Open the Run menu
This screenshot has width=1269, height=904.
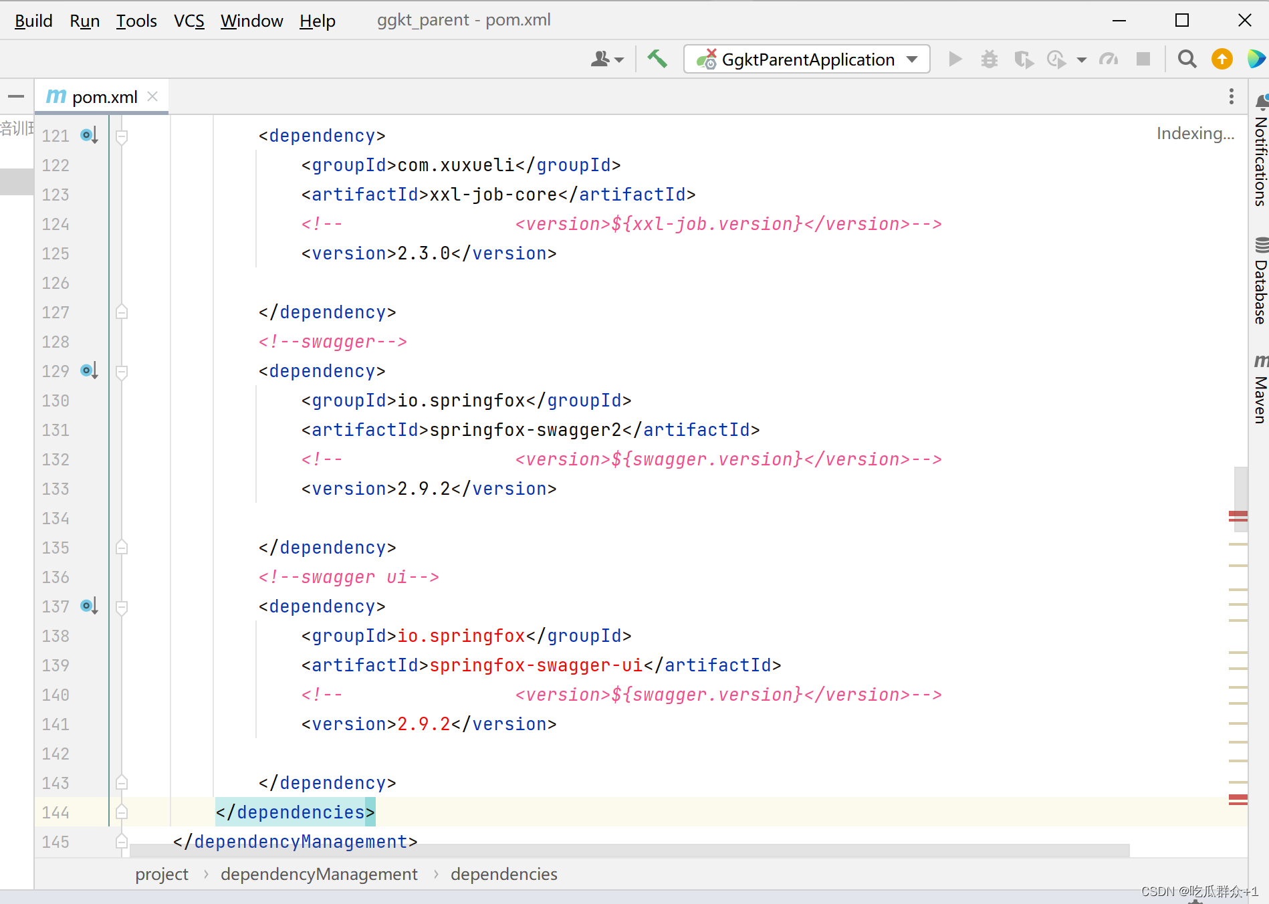tap(85, 21)
